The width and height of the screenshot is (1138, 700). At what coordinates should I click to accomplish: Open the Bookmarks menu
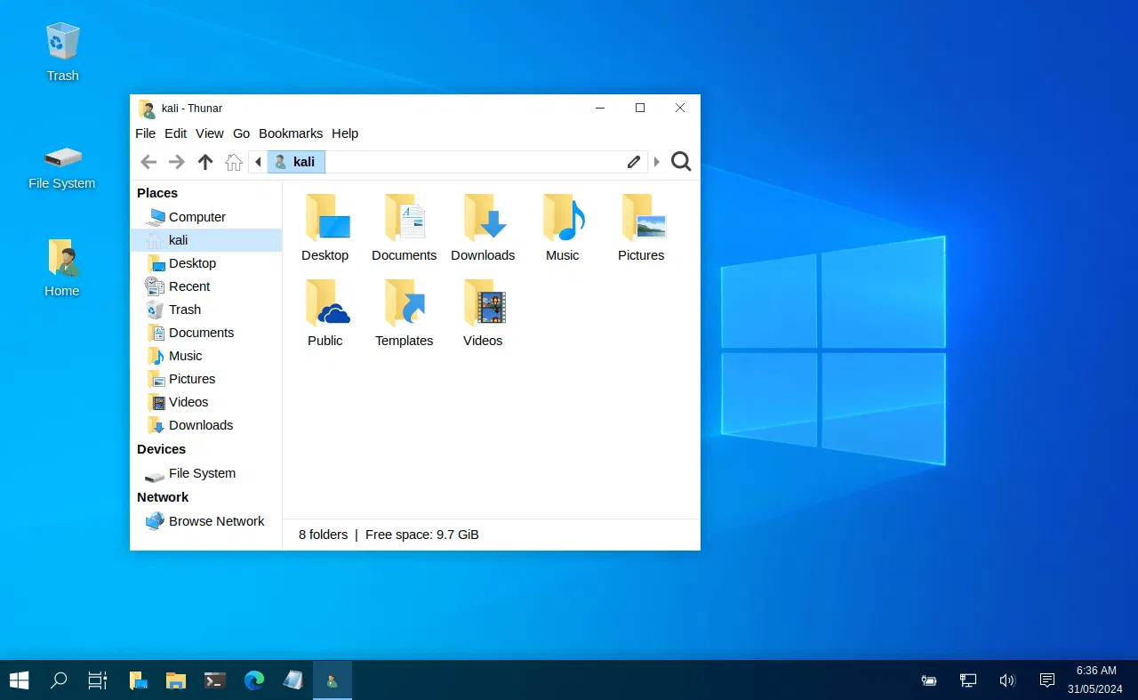291,133
